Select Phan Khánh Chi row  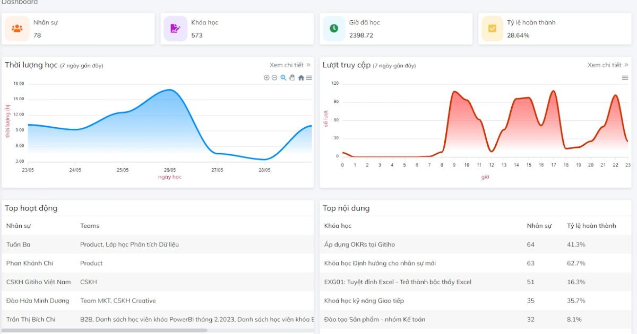[x=158, y=263]
